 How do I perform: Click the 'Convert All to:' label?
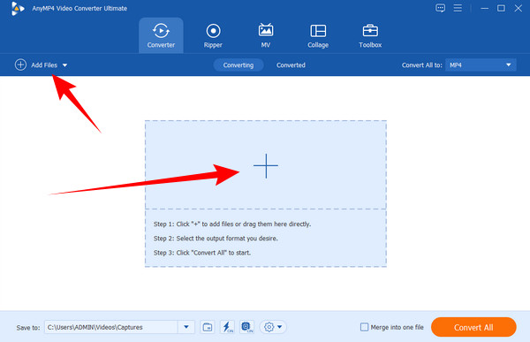(422, 65)
